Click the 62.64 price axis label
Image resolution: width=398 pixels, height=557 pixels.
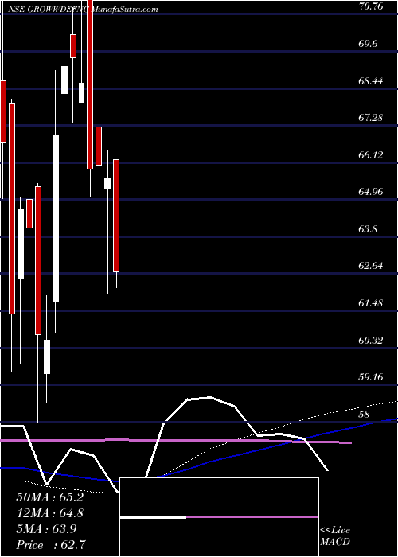coord(371,266)
